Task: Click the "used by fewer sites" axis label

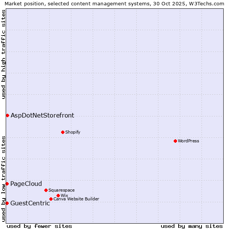Action: (x=39, y=226)
